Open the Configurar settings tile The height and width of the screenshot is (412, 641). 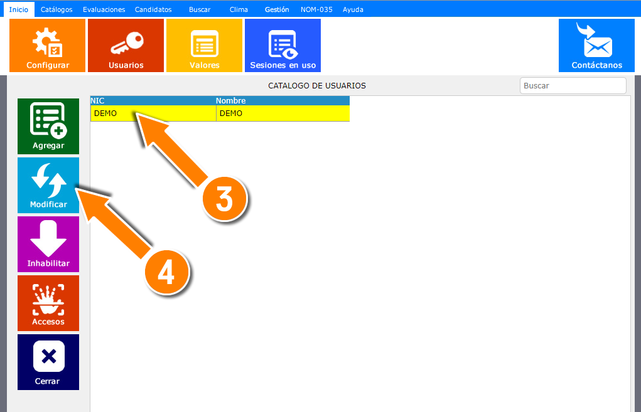pos(48,46)
